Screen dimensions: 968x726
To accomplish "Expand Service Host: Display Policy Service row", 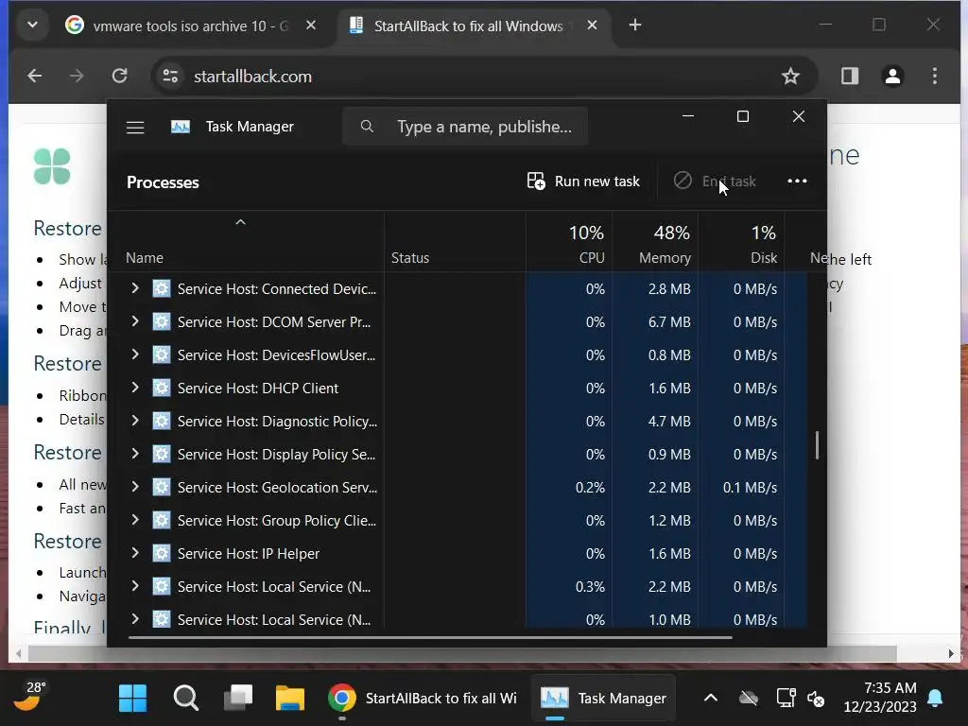I will click(x=134, y=454).
